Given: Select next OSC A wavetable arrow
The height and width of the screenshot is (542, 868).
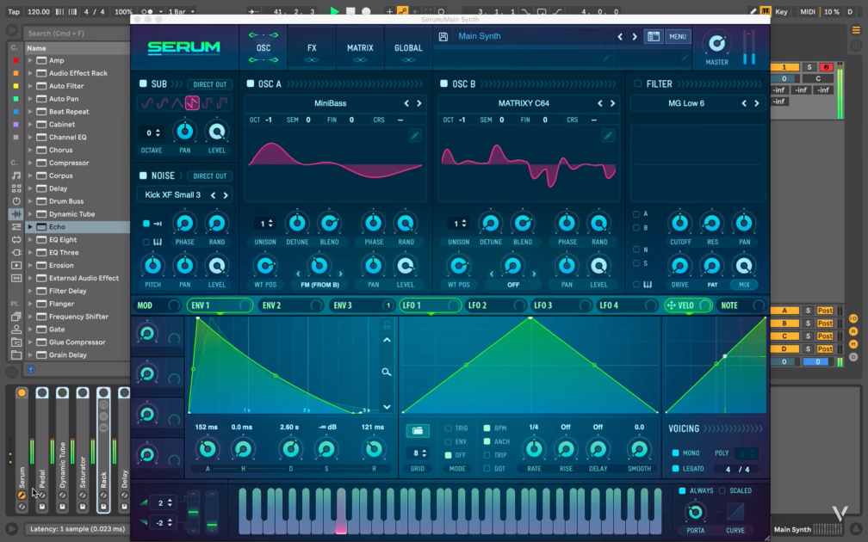Looking at the screenshot, I should 419,103.
